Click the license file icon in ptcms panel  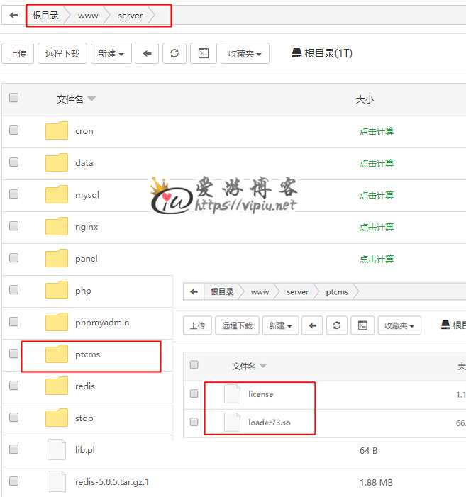(x=232, y=393)
